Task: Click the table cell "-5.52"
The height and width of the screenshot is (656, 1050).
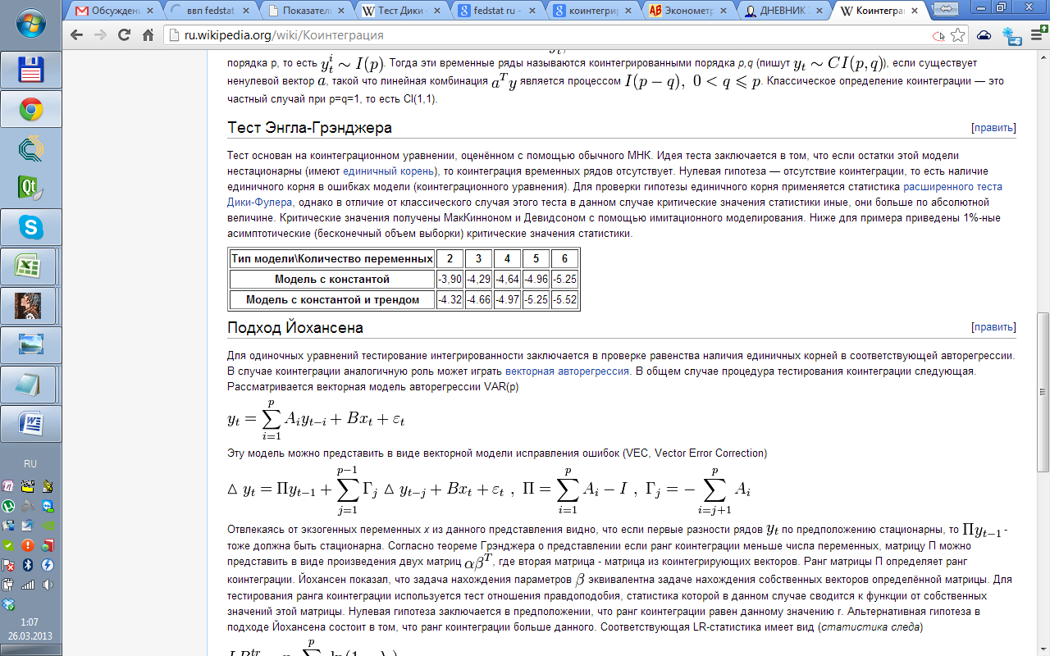Action: click(x=565, y=300)
